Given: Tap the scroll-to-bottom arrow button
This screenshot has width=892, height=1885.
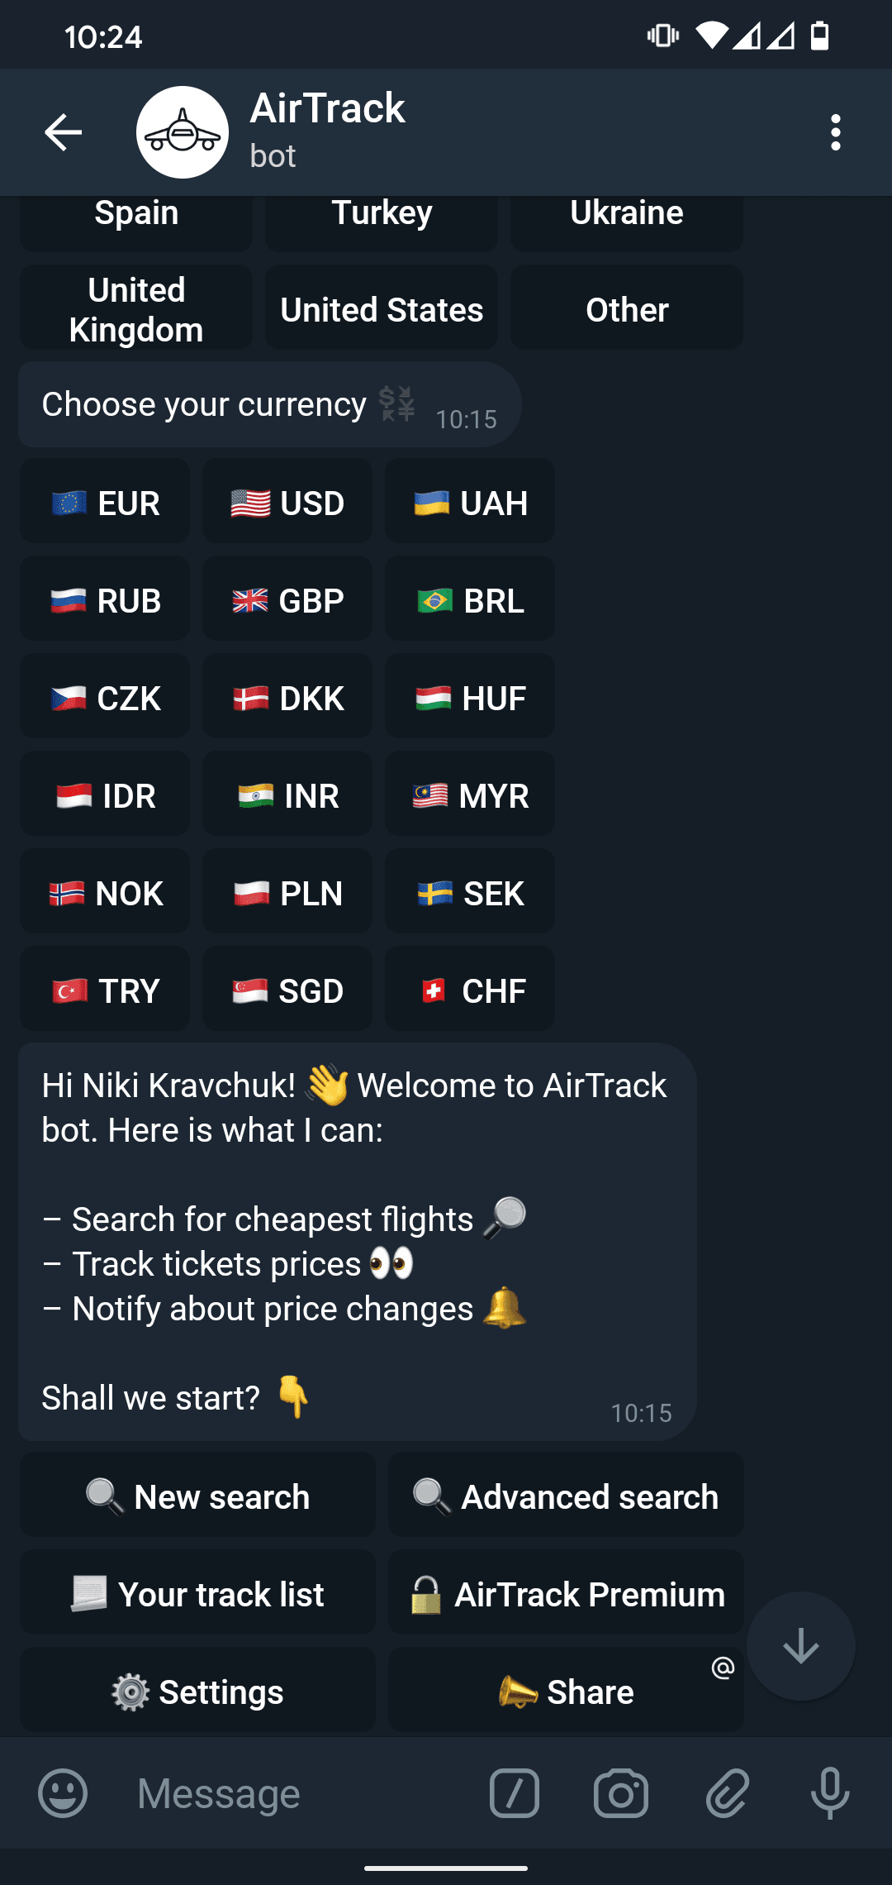Looking at the screenshot, I should click(x=801, y=1646).
